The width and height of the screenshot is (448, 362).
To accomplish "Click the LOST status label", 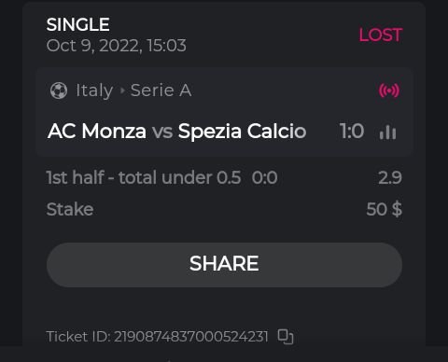I will [x=381, y=35].
